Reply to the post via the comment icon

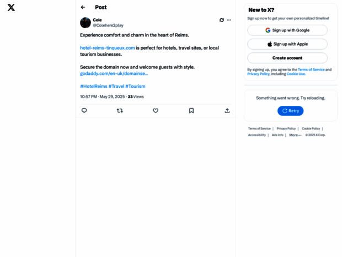click(x=84, y=110)
